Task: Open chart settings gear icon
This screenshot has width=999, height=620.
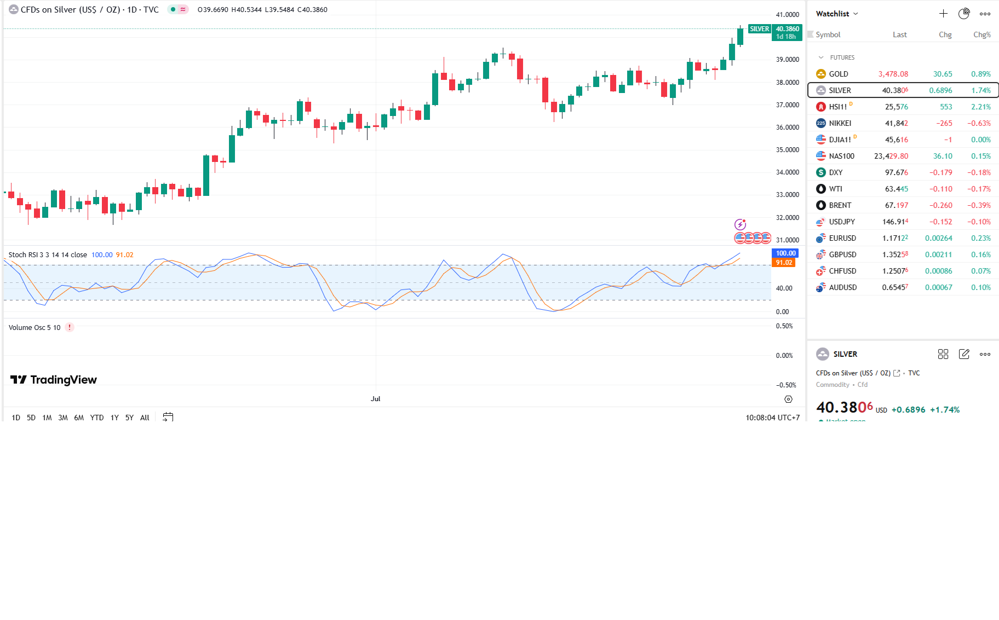Action: 788,399
